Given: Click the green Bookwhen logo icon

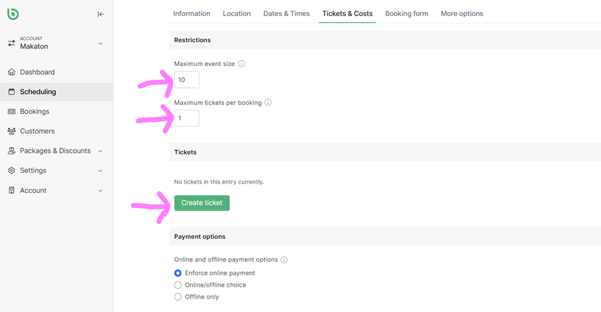Looking at the screenshot, I should [14, 13].
